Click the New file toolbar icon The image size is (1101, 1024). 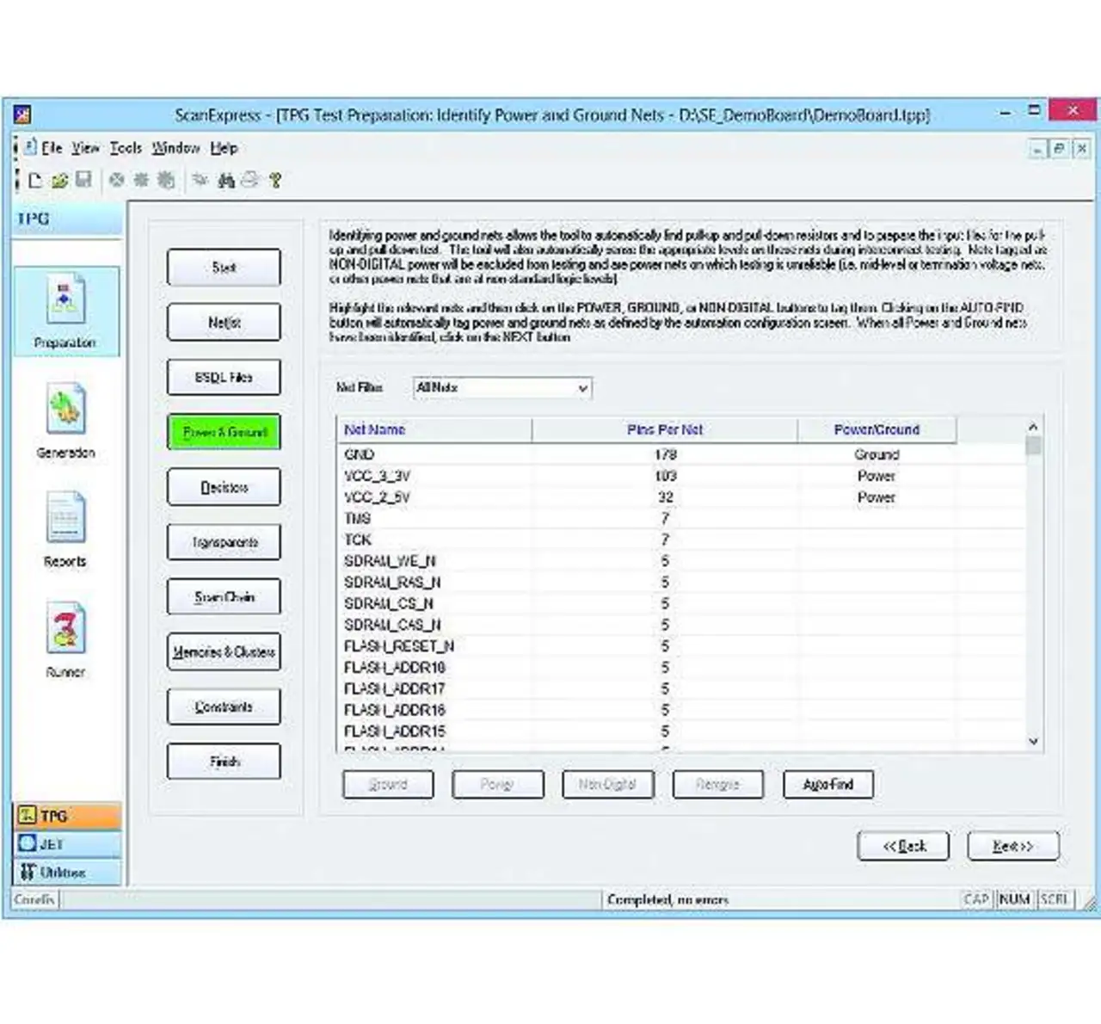point(35,180)
